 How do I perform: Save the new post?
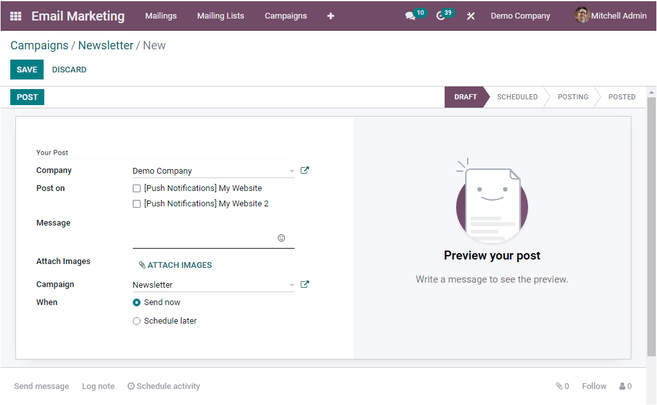(26, 69)
